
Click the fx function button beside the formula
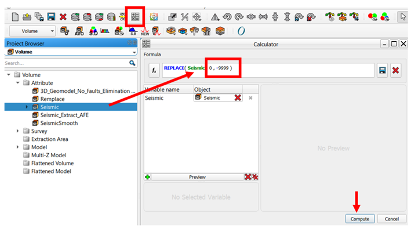coord(154,70)
